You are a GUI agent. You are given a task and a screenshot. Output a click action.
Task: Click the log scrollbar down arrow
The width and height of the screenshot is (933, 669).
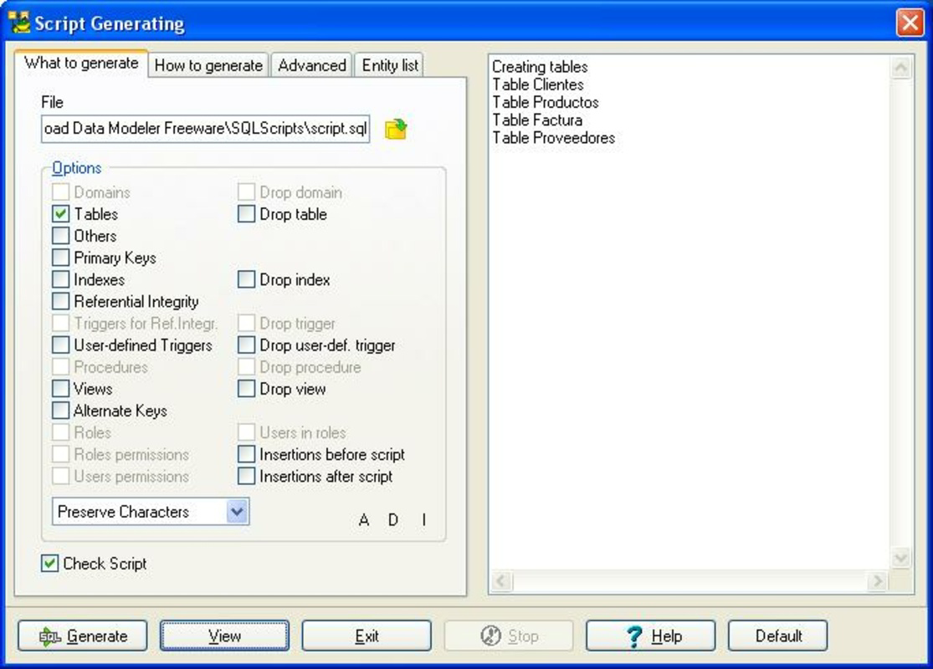click(x=901, y=558)
